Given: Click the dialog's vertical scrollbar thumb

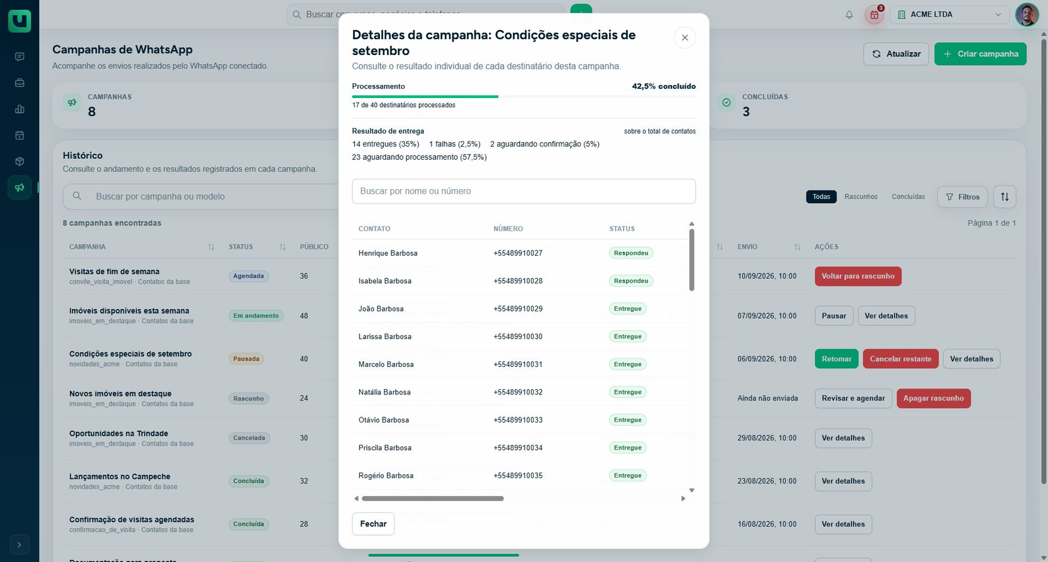Looking at the screenshot, I should [x=692, y=260].
